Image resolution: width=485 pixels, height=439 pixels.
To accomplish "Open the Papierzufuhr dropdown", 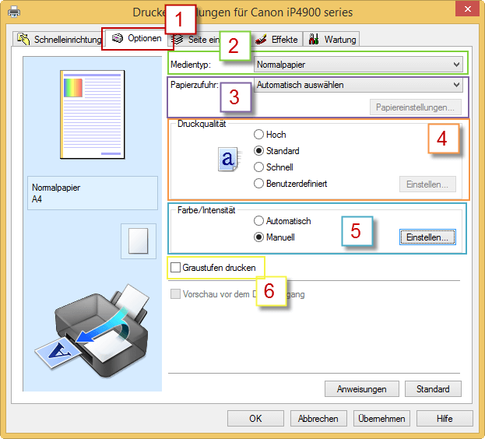I will (358, 85).
